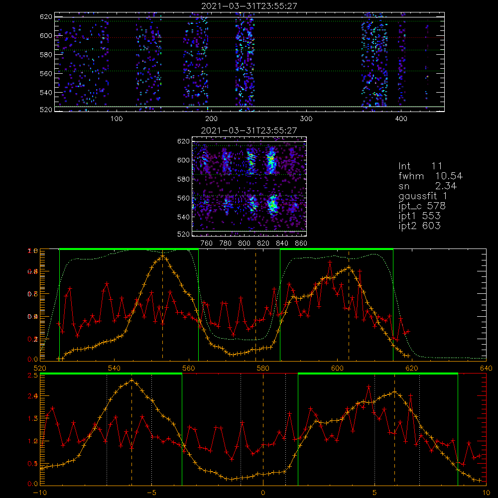Click the orange dashed center line at x 0
Image resolution: width=498 pixels, height=498 pixels.
263,429
